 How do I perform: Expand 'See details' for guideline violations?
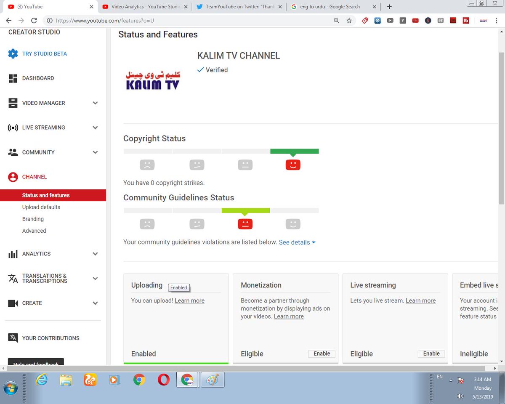click(x=297, y=242)
